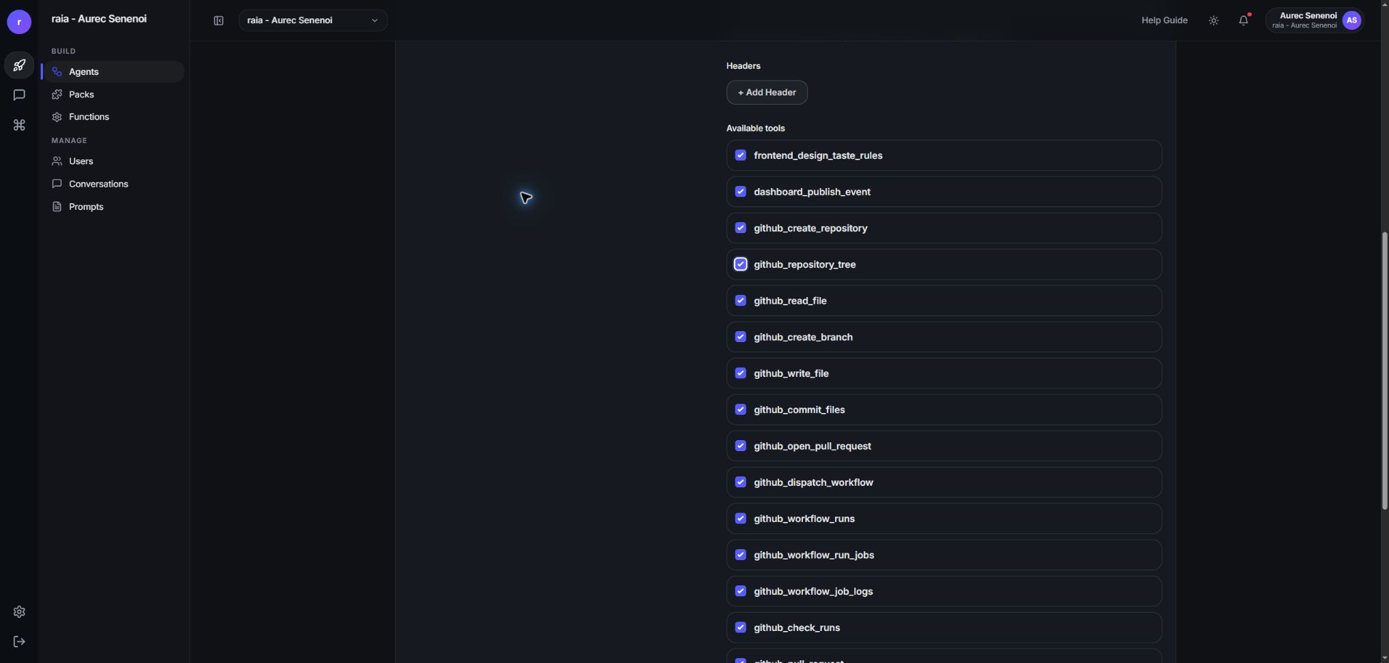This screenshot has height=663, width=1389.
Task: Uncheck github_dispatch_workflow tool
Action: tap(741, 482)
